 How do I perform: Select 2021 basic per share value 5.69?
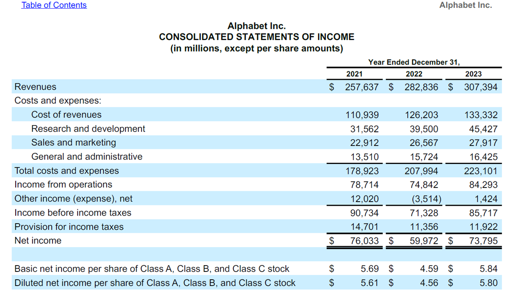[370, 269]
